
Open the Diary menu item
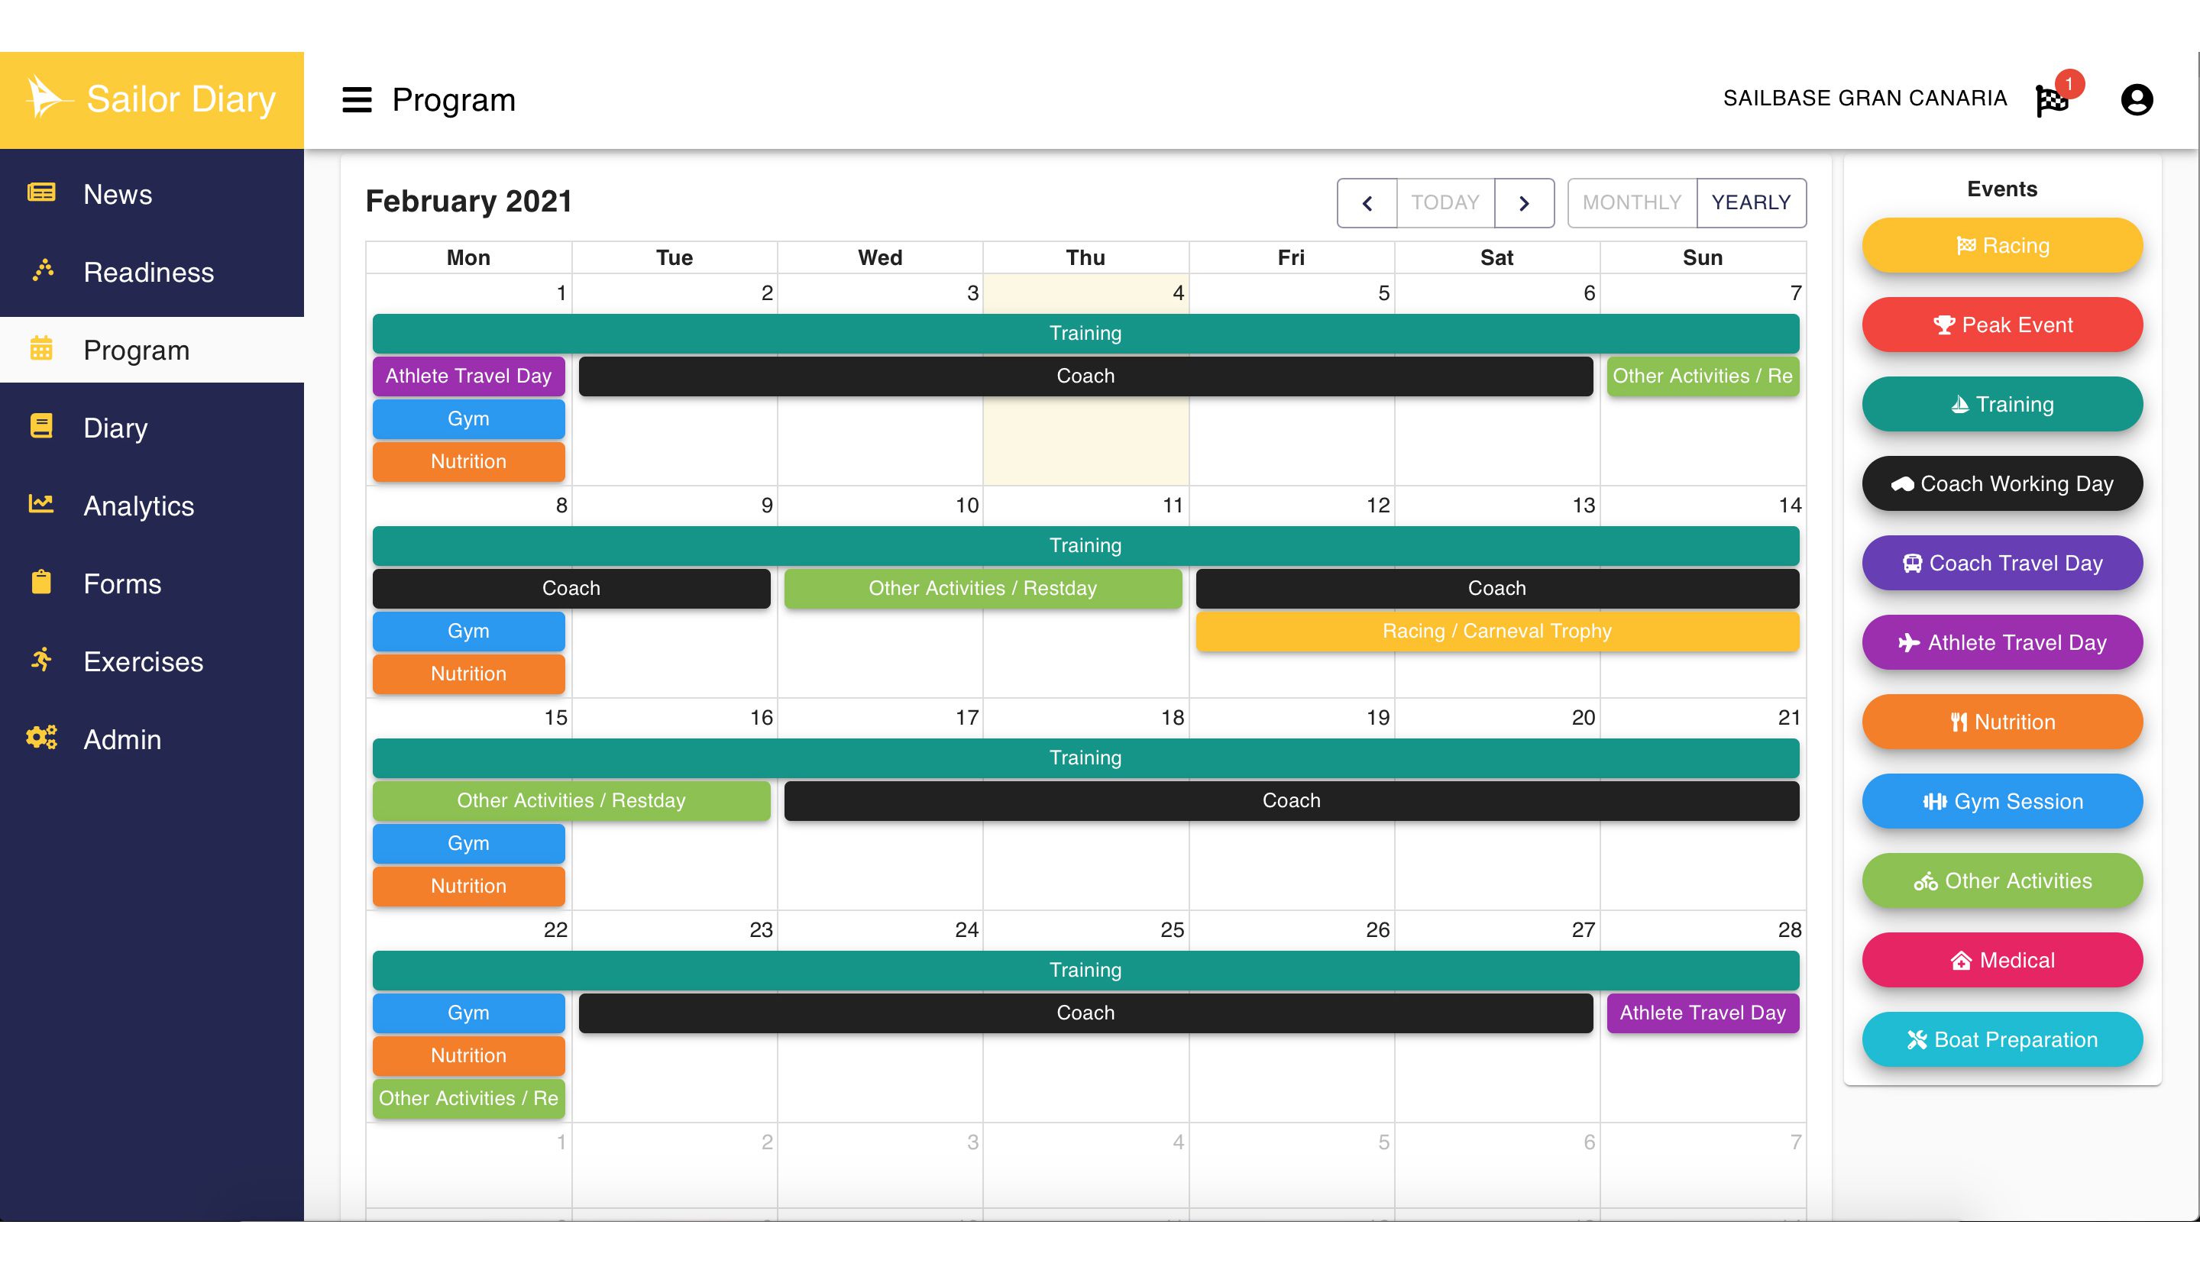pos(152,428)
